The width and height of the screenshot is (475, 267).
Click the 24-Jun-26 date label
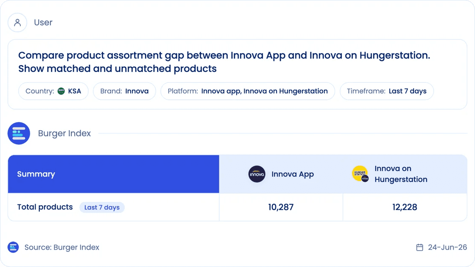(447, 248)
